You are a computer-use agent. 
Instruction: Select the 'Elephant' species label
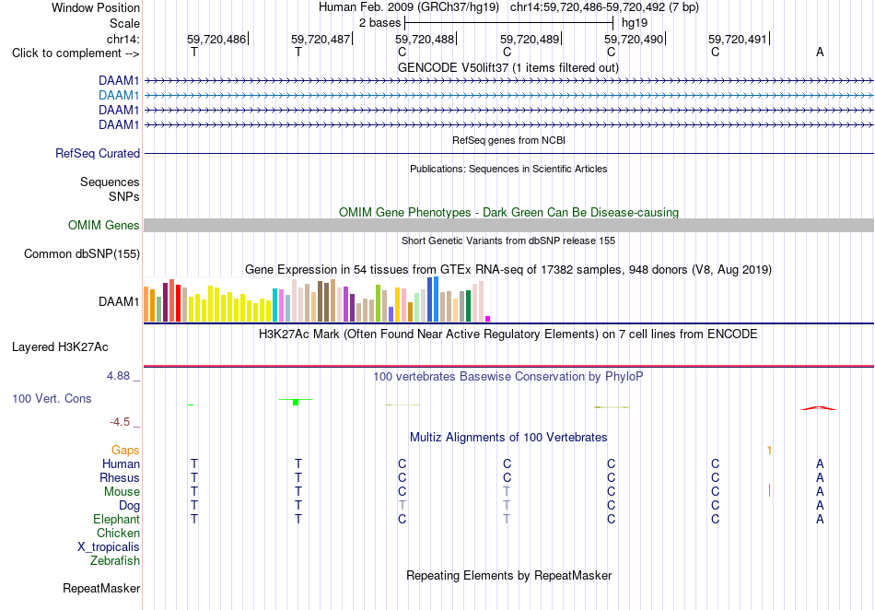pos(116,520)
